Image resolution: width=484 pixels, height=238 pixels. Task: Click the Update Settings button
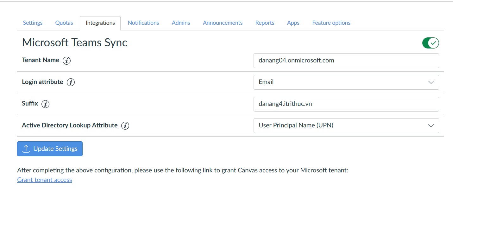tap(50, 149)
